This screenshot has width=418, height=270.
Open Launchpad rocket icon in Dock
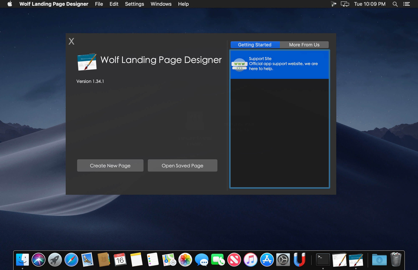coord(55,260)
